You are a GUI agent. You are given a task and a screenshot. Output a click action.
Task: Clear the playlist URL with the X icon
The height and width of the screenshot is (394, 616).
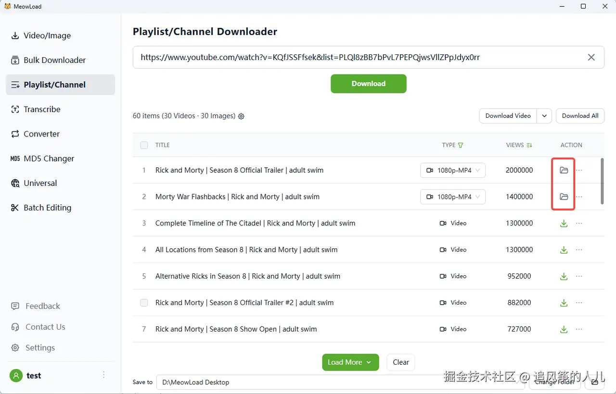(x=591, y=57)
